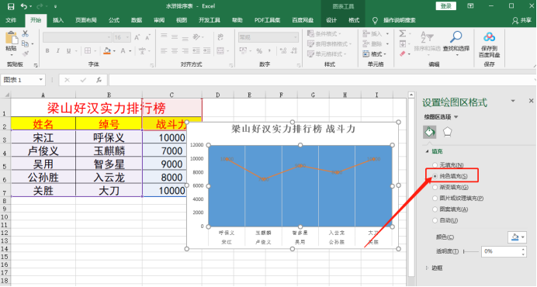Open the task pane options arrow

pos(513,101)
